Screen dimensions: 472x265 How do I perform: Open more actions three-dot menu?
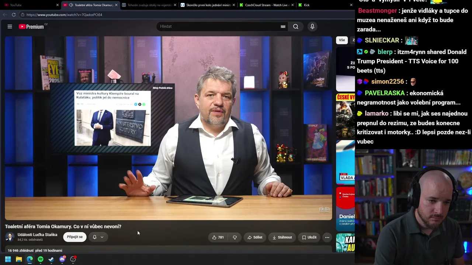(x=327, y=237)
